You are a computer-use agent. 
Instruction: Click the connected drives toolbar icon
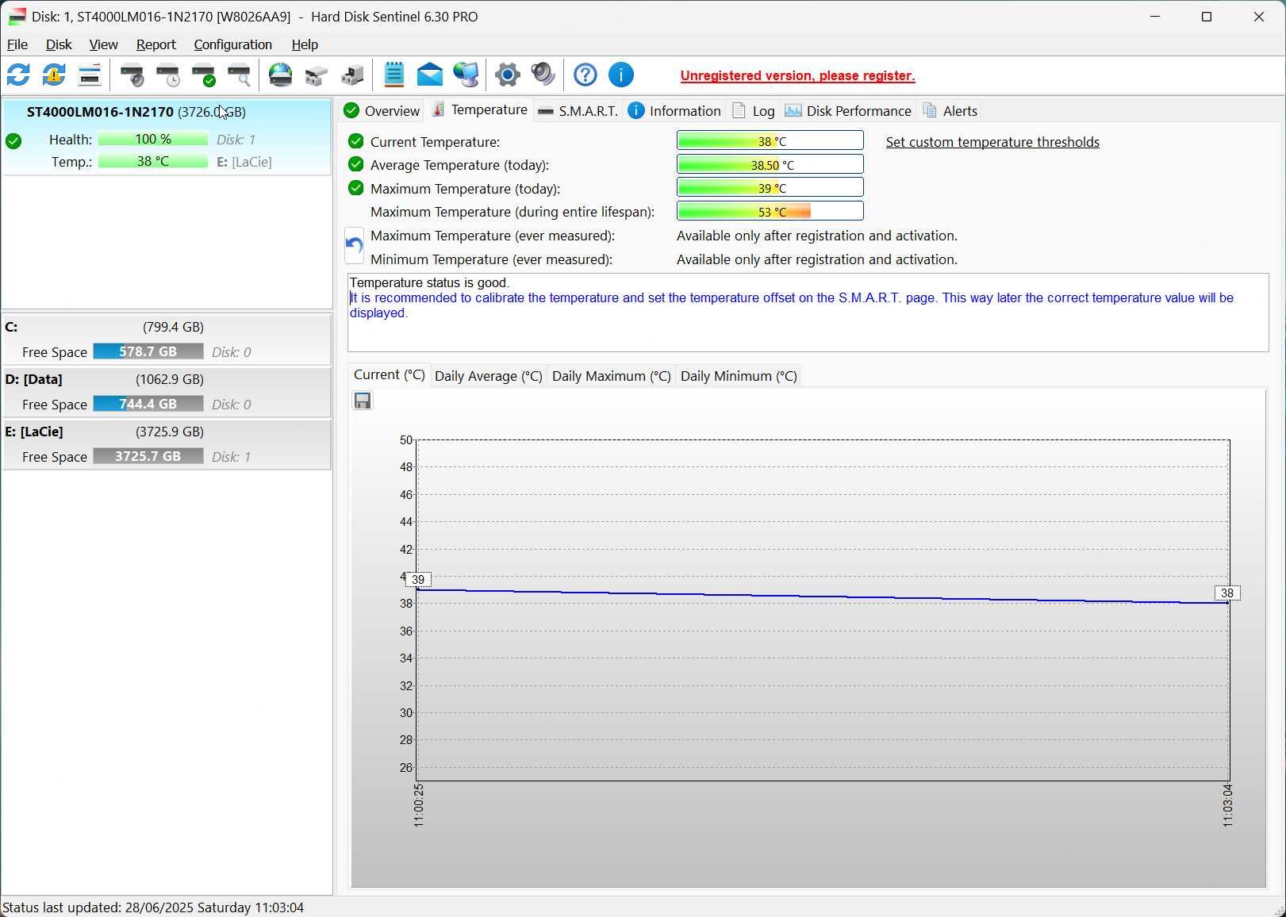317,75
